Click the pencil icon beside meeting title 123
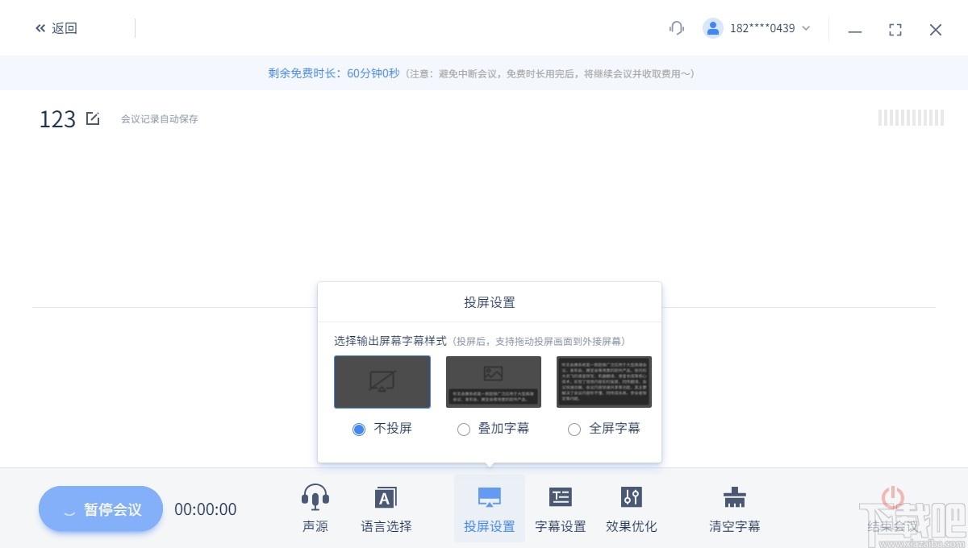The image size is (968, 548). tap(93, 118)
